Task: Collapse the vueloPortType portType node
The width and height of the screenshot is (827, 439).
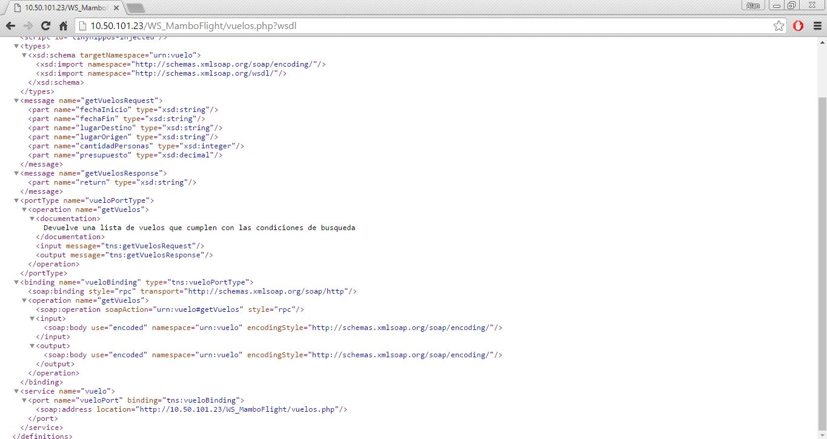Action: (16, 200)
